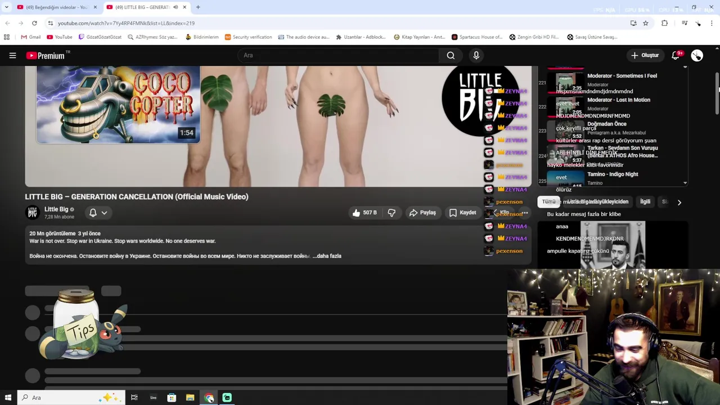
Task: Switch to Beğendiğim videolar browser tab
Action: pos(56,7)
